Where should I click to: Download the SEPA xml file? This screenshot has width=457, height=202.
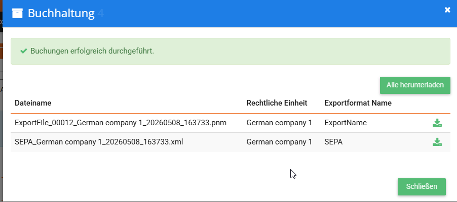pos(437,142)
